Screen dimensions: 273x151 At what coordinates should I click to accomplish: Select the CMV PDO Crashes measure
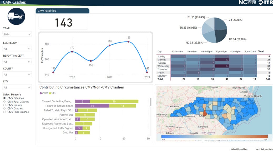[x=4, y=112]
